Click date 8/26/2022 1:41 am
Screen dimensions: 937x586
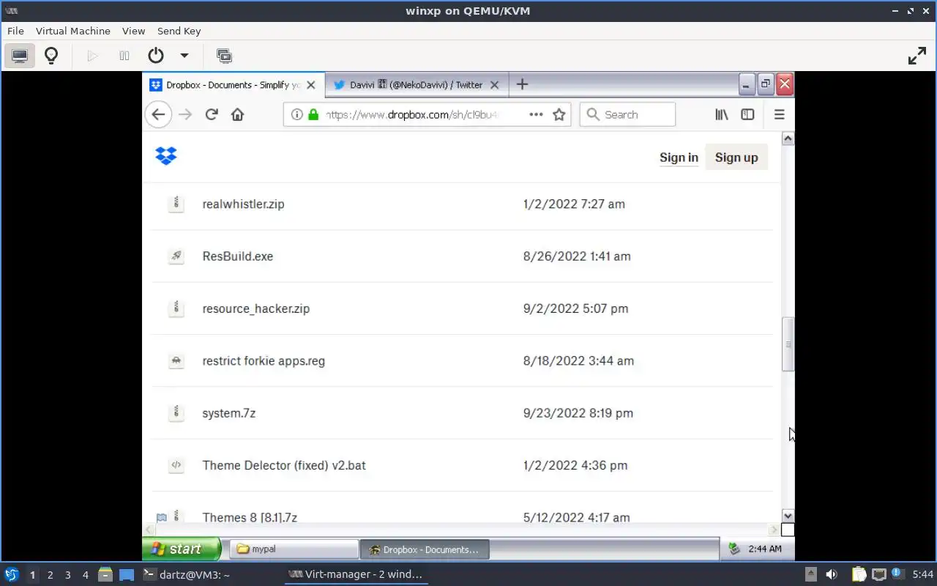(577, 256)
